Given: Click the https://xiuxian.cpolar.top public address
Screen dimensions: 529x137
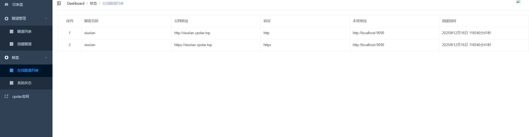Looking at the screenshot, I should (193, 45).
